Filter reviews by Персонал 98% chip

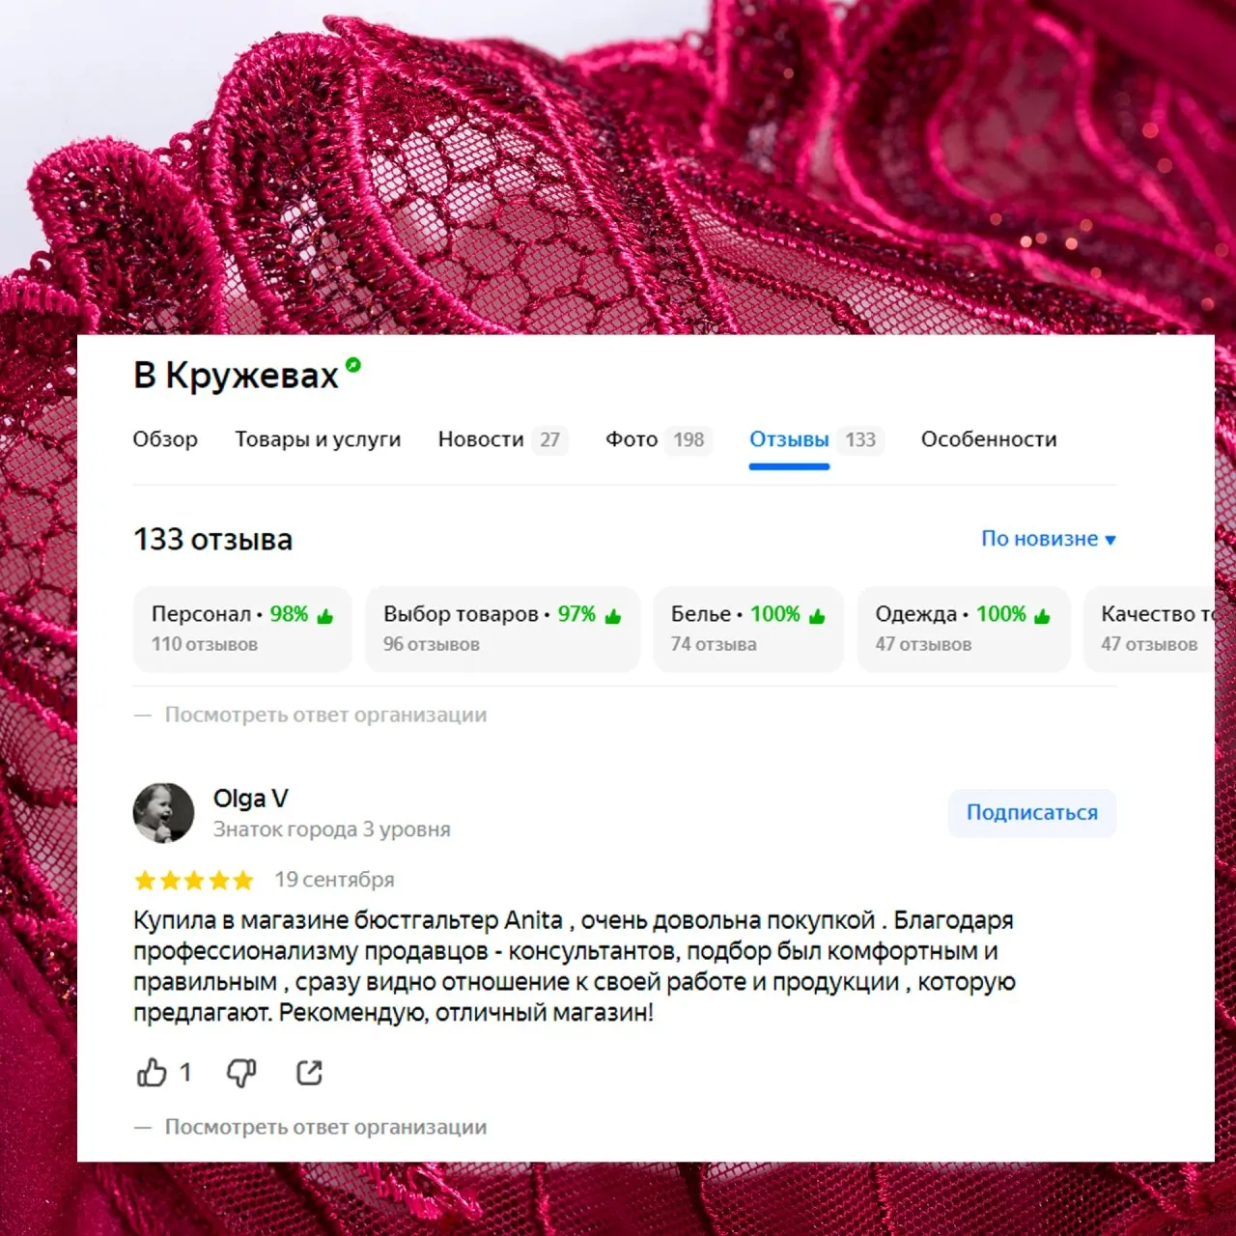pyautogui.click(x=242, y=629)
